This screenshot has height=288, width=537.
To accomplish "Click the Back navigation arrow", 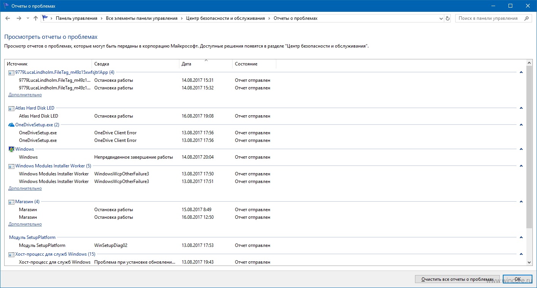I will (x=8, y=18).
